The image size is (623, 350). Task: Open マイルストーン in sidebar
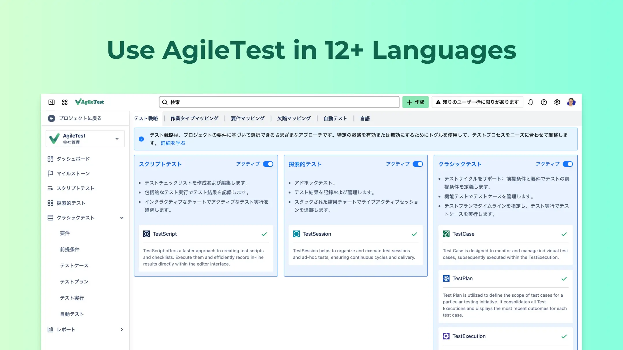(73, 174)
